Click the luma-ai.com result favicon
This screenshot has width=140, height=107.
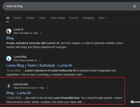click(9, 86)
